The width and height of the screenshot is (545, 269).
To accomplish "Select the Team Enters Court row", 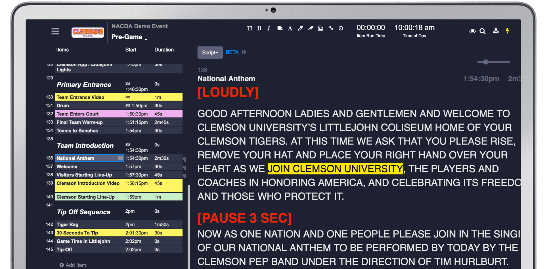I will [x=119, y=114].
